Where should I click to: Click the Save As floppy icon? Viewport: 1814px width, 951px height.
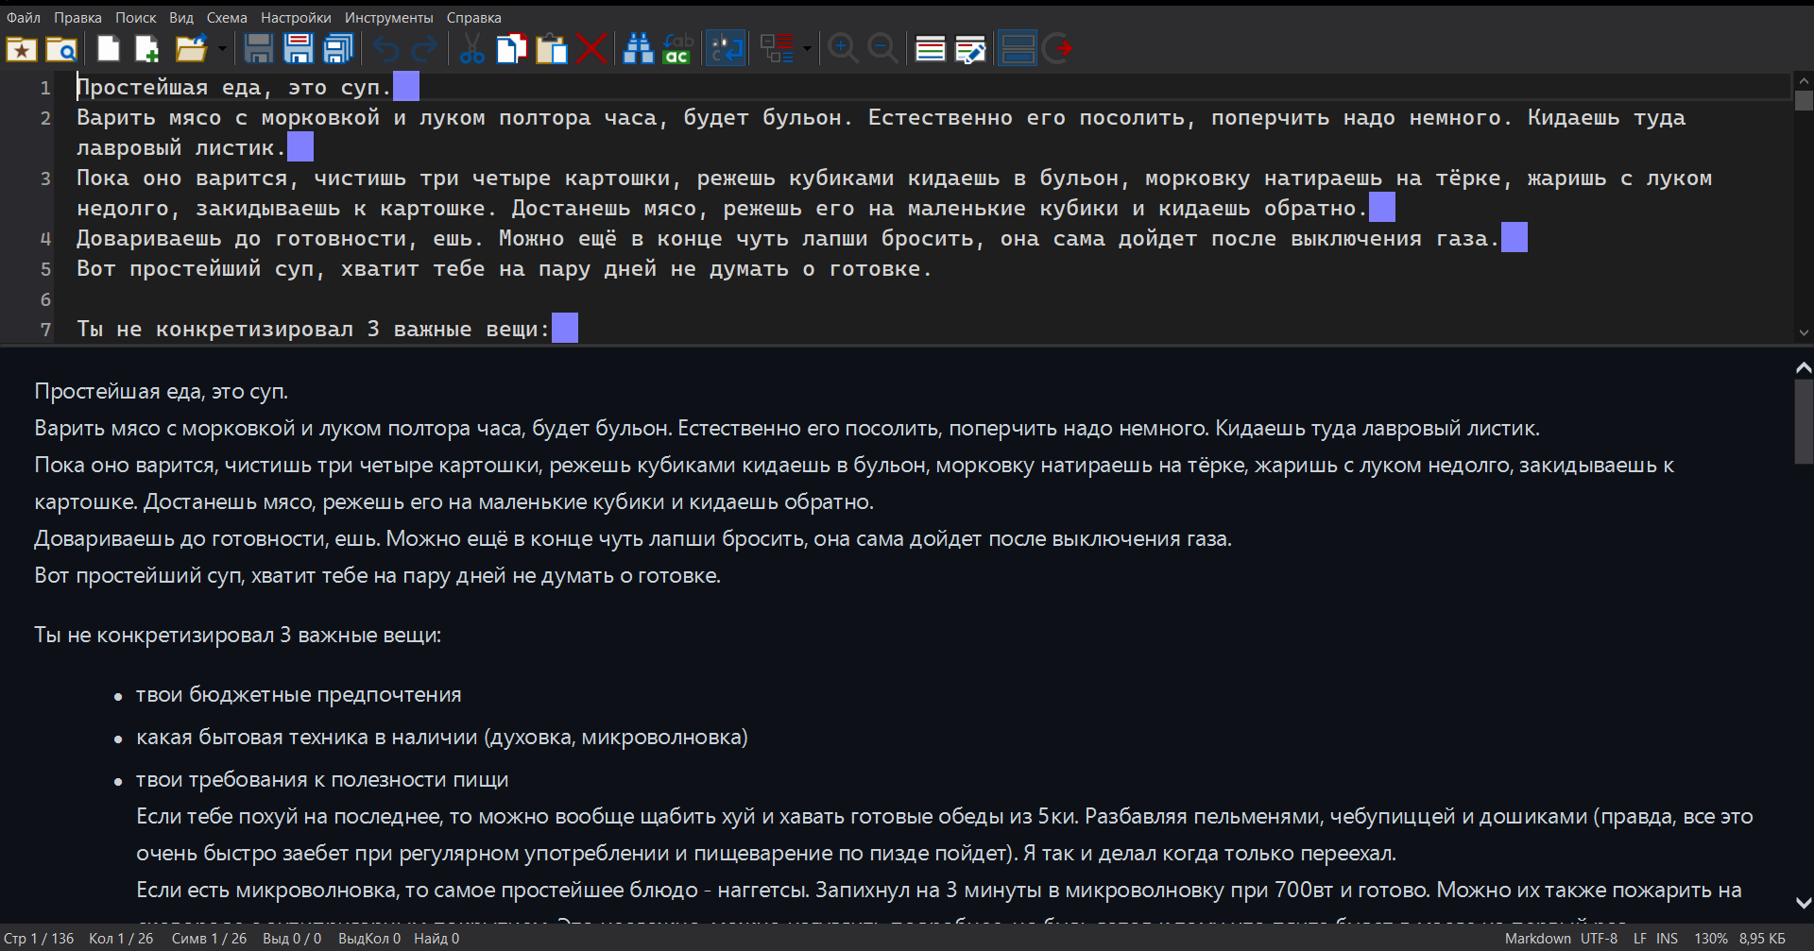[x=299, y=49]
